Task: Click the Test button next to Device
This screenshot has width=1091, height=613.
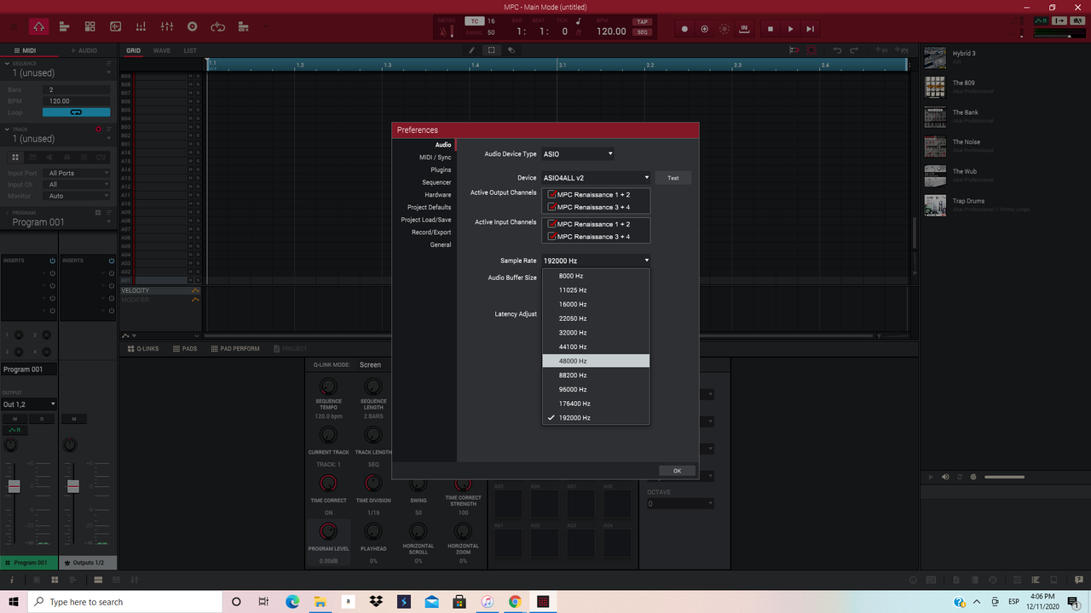Action: tap(673, 178)
